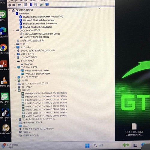Click the 記憶域コントローラー icon
The height and width of the screenshot is (150, 150).
[20, 136]
